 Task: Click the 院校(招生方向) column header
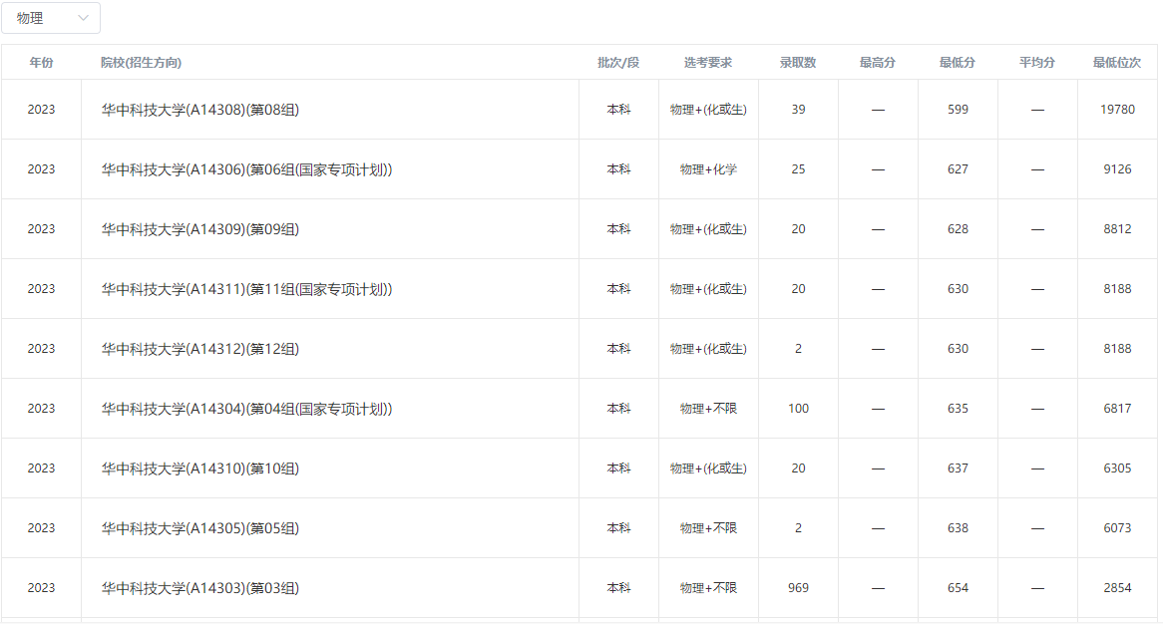[141, 63]
